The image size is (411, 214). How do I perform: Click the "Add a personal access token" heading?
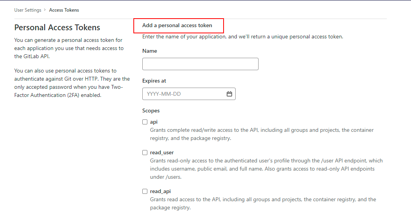[177, 26]
